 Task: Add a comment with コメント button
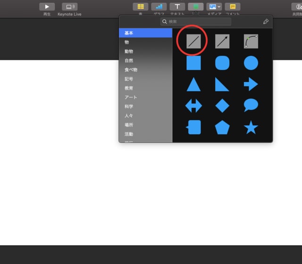tap(233, 7)
